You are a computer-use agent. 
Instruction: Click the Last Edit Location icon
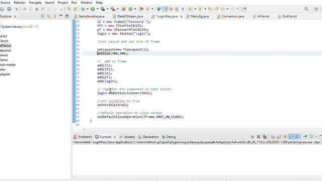point(210,9)
